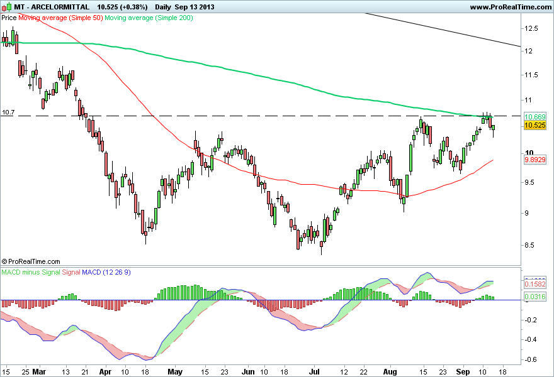Image resolution: width=554 pixels, height=377 pixels.
Task: Click the -0.2 MACD axis label
Action: 530,320
